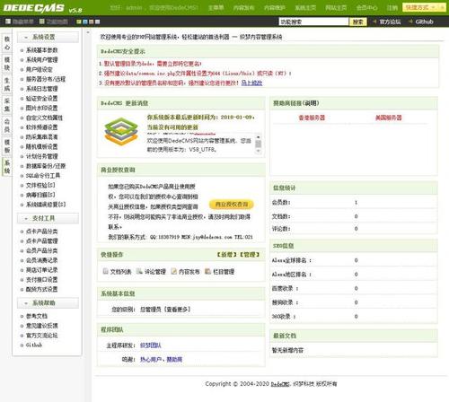Open the 热心用户 link
The height and width of the screenshot is (402, 449).
[151, 360]
